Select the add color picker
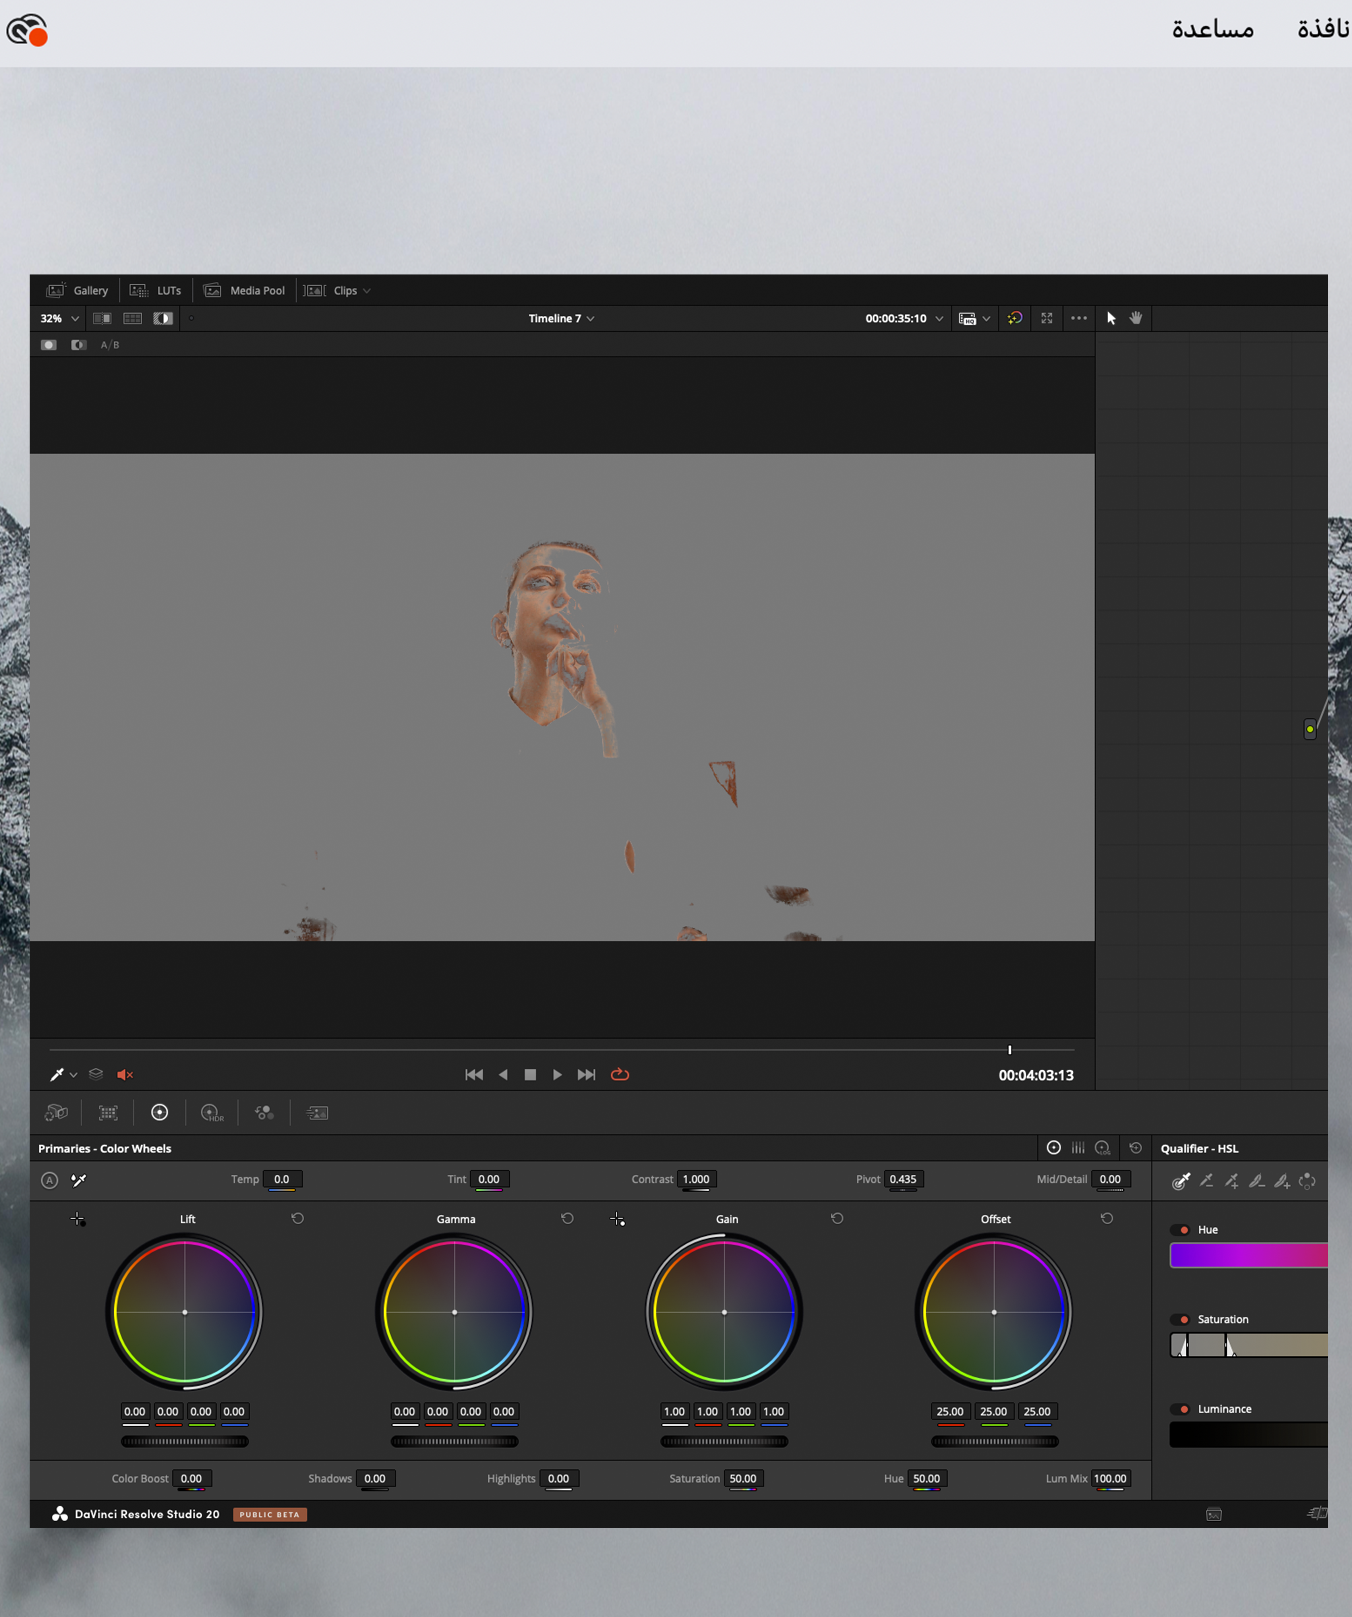 [1232, 1180]
